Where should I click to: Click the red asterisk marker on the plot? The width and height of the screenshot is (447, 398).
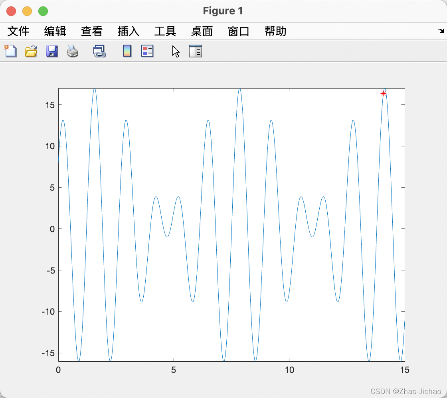click(383, 93)
